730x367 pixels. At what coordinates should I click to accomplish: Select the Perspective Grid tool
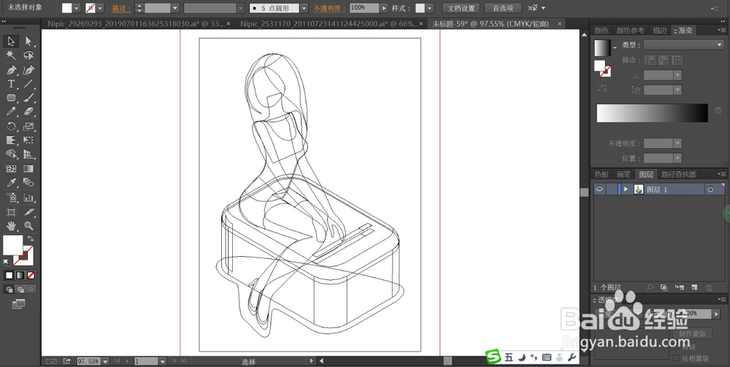28,154
